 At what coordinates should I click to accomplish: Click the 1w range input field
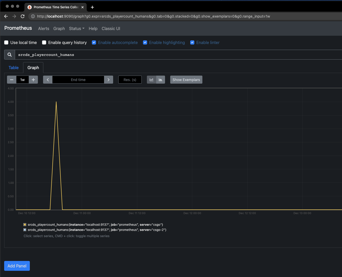click(x=23, y=80)
